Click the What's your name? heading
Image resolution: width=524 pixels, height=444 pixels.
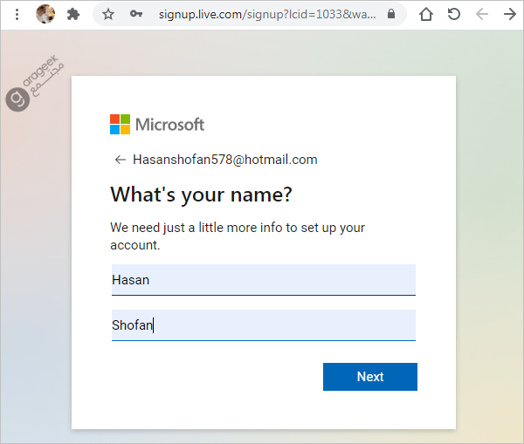pyautogui.click(x=201, y=195)
